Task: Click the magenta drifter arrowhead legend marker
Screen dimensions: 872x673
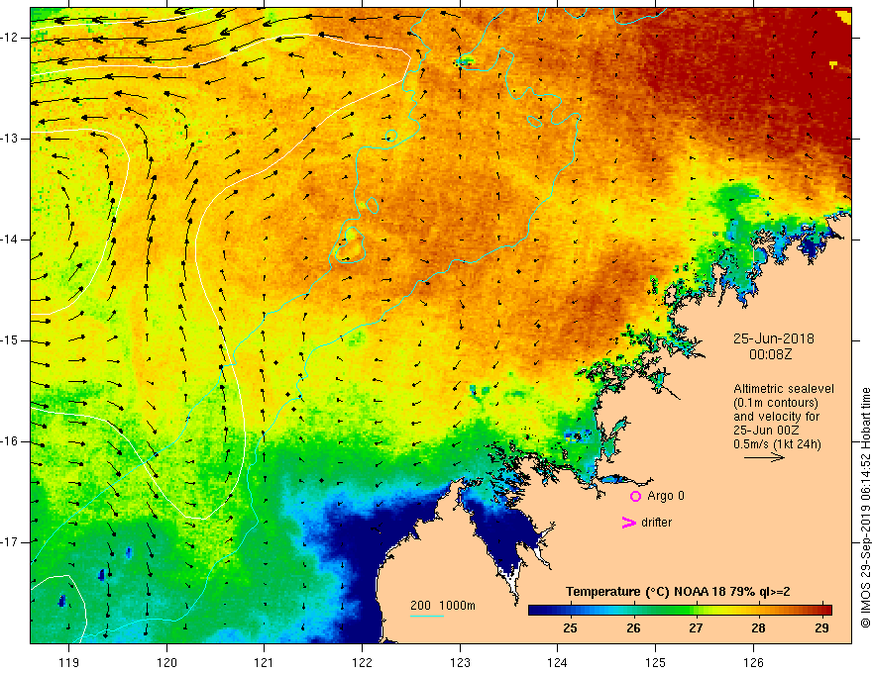Action: pos(628,523)
